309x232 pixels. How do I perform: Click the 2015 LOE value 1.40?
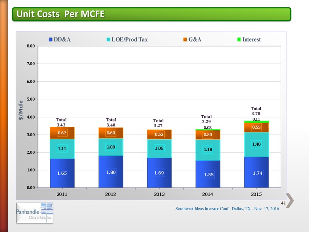coord(256,144)
